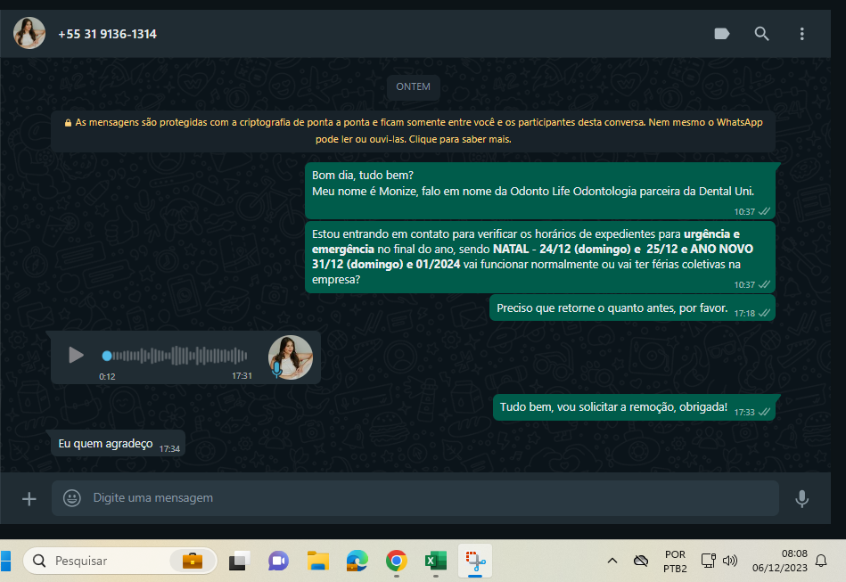Click the sender photo on voice message
Screen dimensions: 846x582
(291, 357)
